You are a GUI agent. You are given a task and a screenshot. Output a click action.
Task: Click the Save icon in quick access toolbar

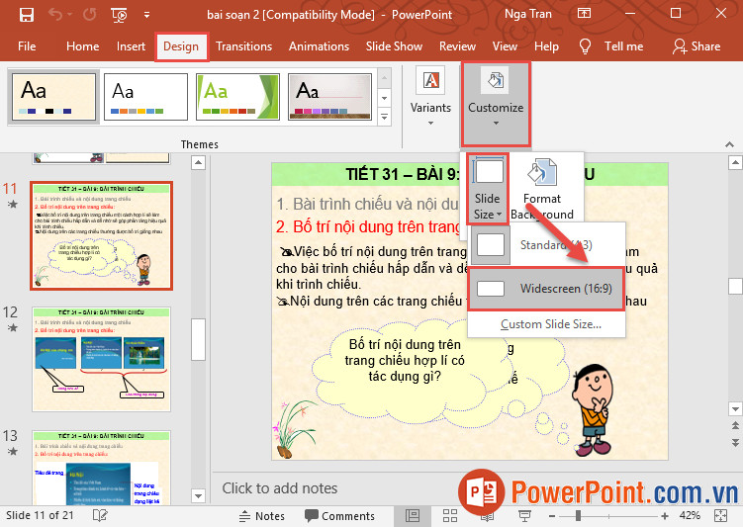coord(27,15)
